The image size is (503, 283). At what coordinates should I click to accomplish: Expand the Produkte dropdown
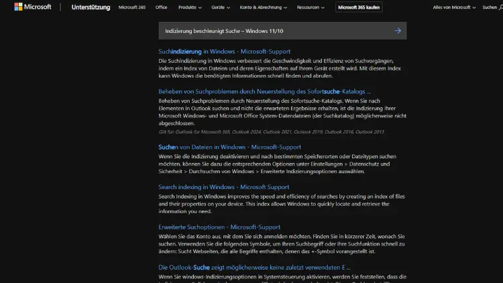pos(190,7)
